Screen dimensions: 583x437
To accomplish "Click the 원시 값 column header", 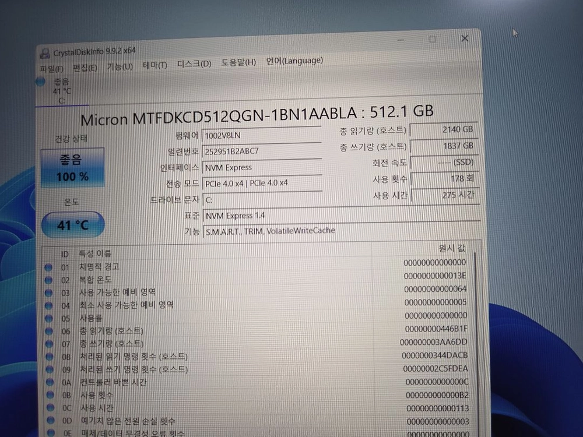I will (452, 248).
